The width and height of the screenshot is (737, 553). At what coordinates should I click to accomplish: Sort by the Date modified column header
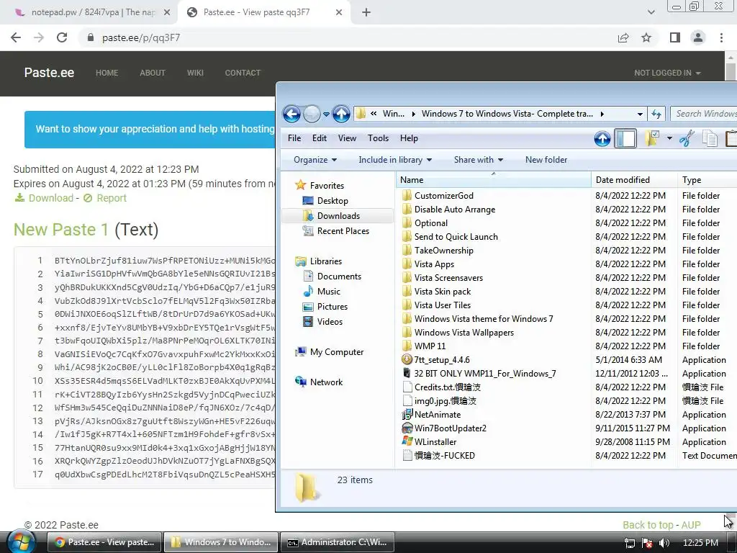pyautogui.click(x=633, y=179)
